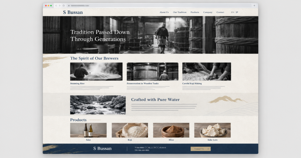Viewport: 301px width, 158px height.
Task: Open the Contact navigation item
Action: click(220, 12)
